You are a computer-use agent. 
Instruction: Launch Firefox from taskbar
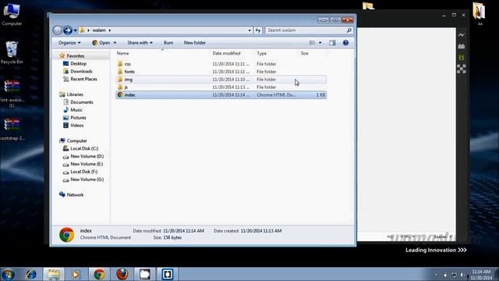click(122, 274)
